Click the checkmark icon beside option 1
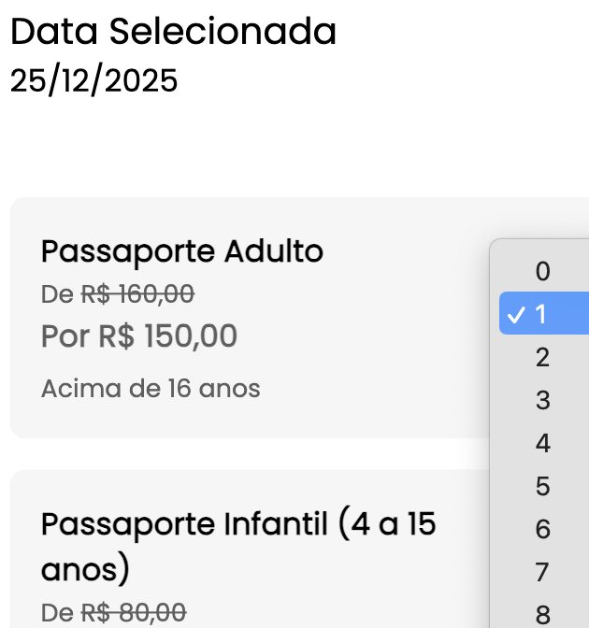The height and width of the screenshot is (628, 589). pos(515,315)
